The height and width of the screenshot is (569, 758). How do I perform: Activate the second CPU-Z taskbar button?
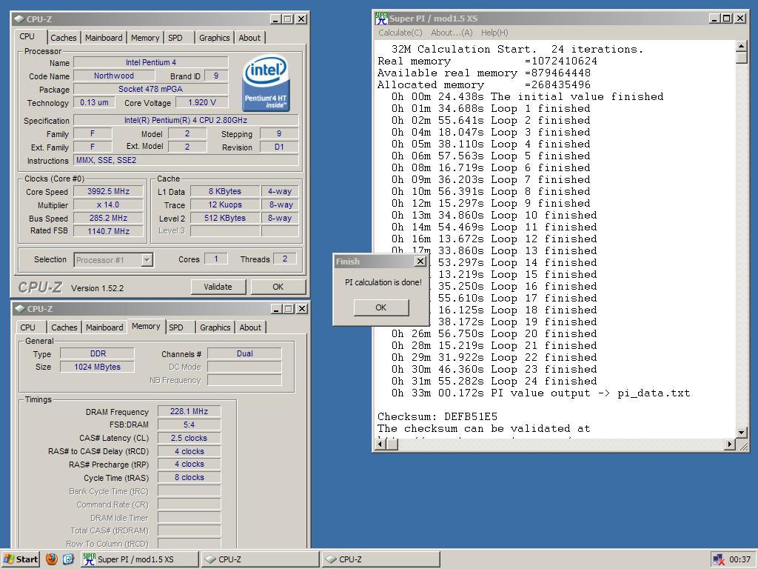coord(380,559)
